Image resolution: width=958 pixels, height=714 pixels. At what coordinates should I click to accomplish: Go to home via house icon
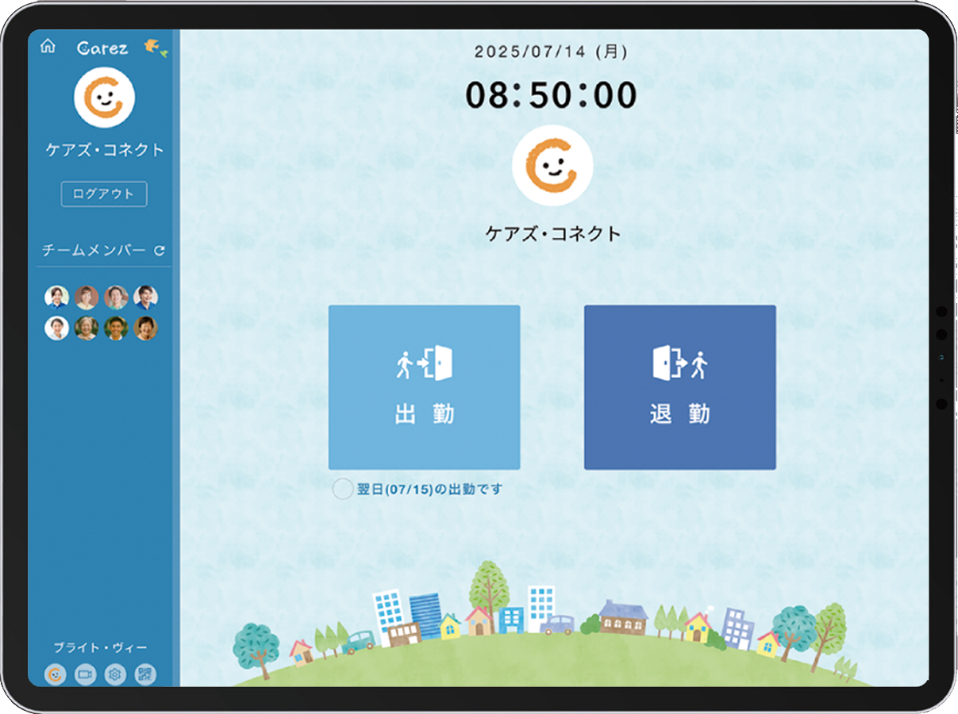(x=48, y=46)
